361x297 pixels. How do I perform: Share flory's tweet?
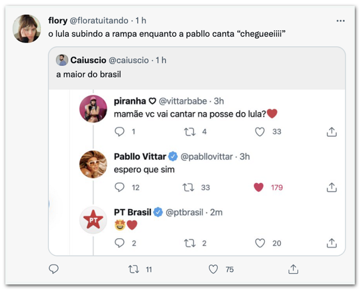pos(293,269)
